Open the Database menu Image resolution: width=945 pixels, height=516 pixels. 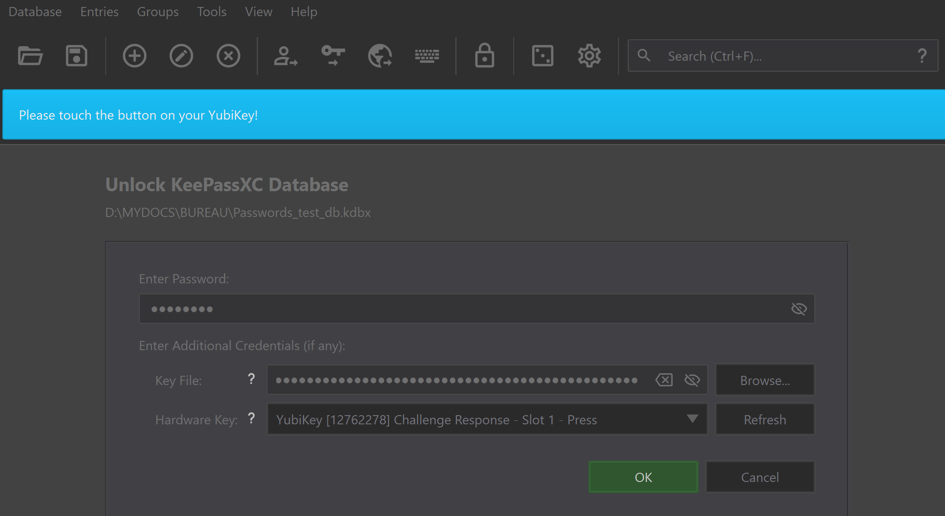coord(35,12)
